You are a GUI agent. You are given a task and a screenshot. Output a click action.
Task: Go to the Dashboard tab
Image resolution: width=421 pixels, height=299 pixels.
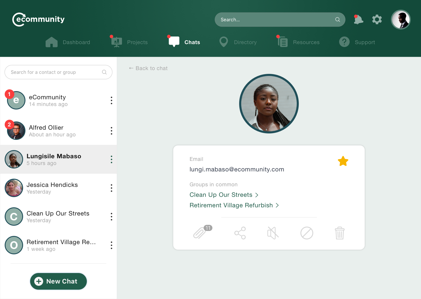[x=68, y=42]
